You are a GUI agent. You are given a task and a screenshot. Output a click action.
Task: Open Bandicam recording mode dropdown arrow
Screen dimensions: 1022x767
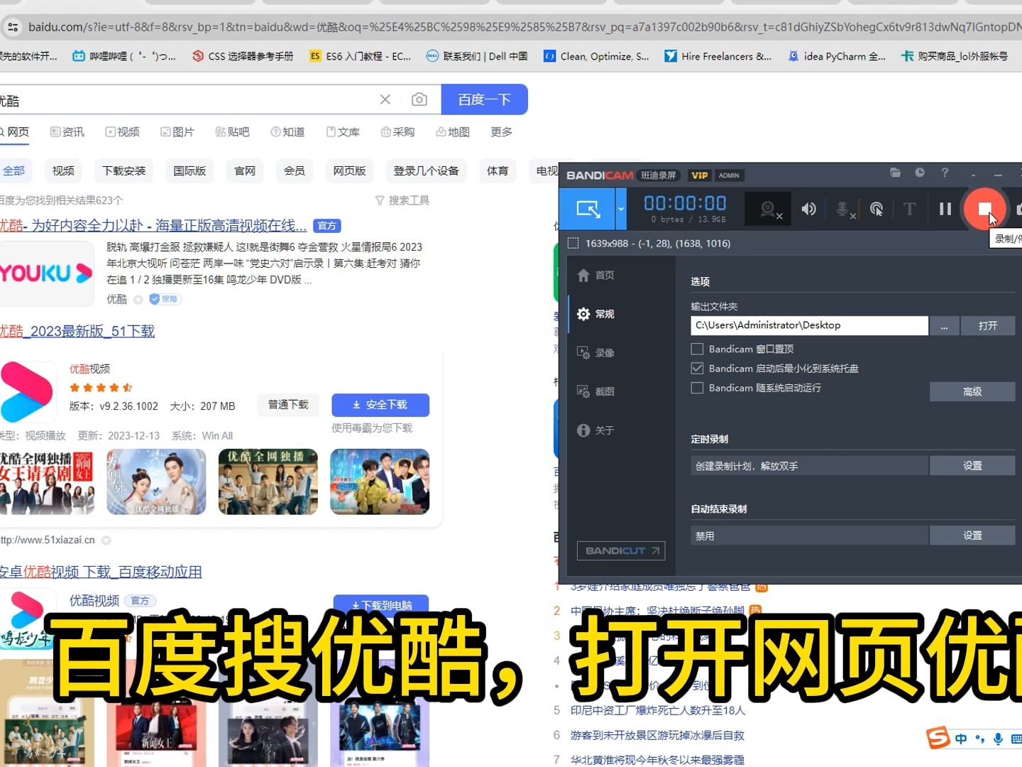tap(621, 209)
